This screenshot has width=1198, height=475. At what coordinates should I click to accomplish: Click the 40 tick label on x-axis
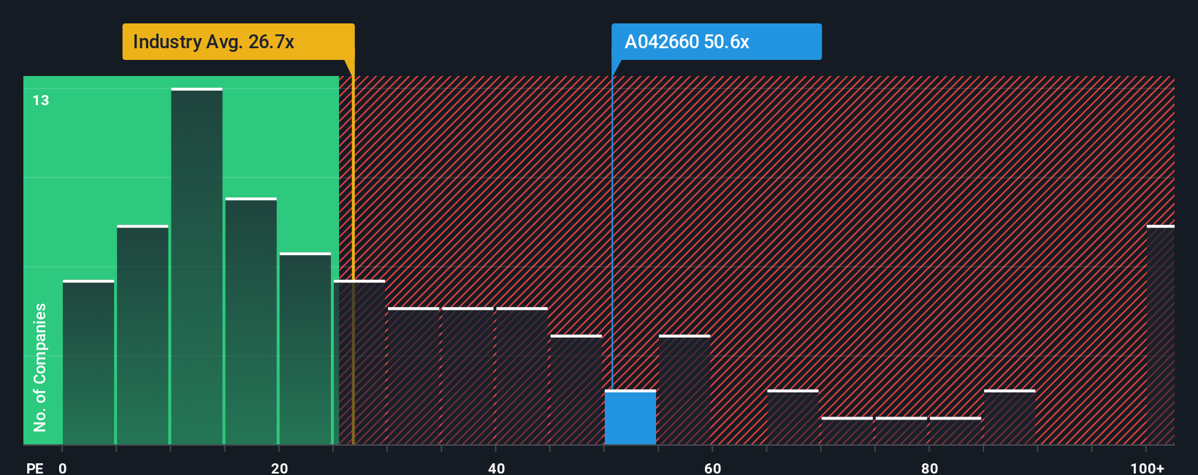(x=496, y=468)
